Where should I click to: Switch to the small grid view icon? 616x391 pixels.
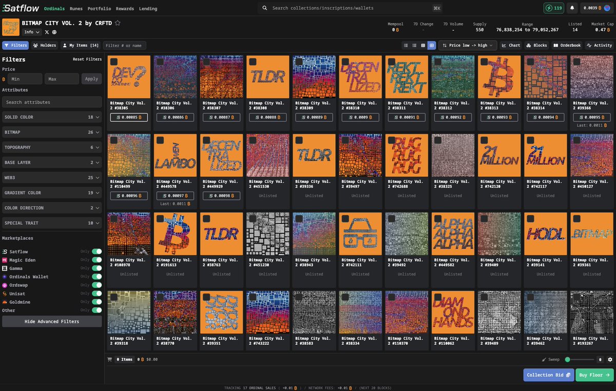[423, 45]
